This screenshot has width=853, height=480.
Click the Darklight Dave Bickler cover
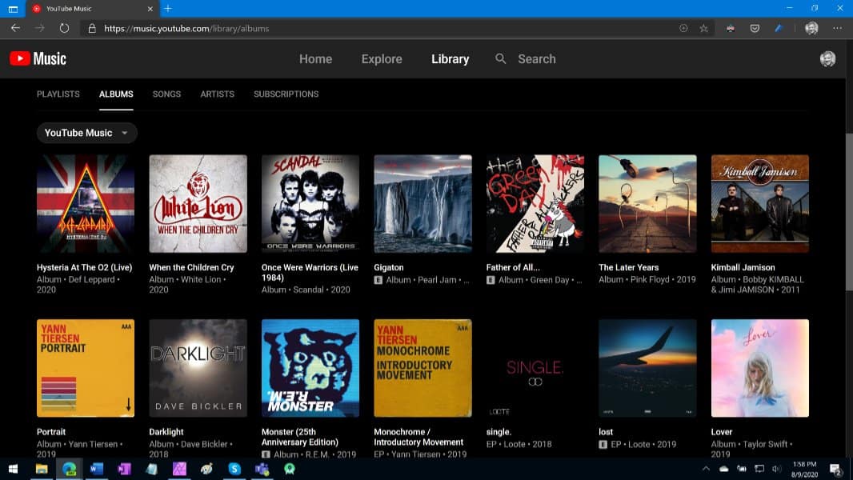pyautogui.click(x=198, y=368)
